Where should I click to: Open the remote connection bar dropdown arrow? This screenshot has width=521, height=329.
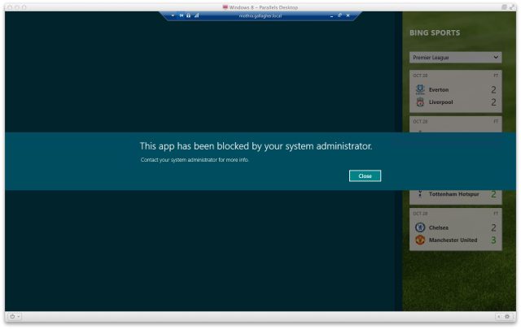(x=173, y=15)
